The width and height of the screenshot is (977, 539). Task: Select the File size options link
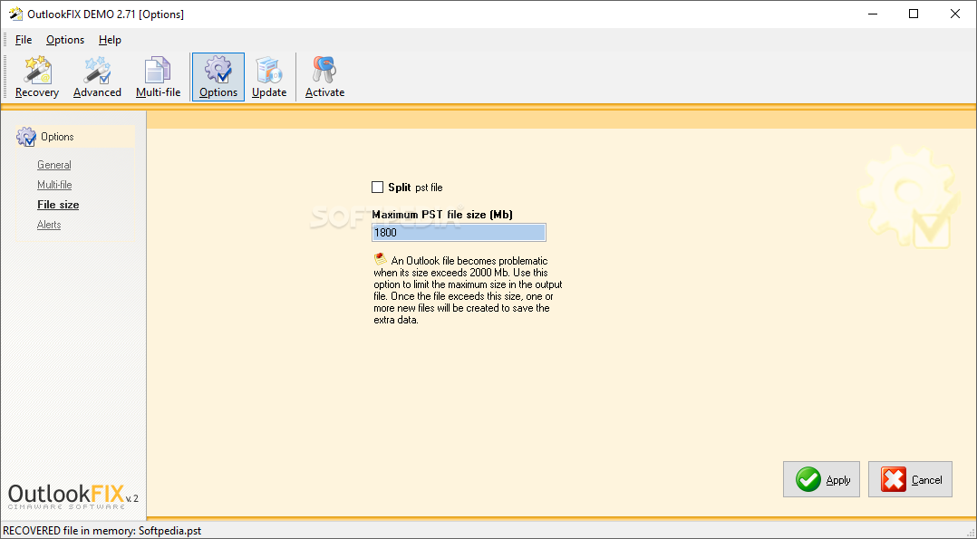(58, 205)
